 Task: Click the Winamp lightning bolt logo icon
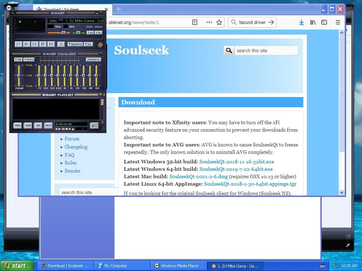click(x=100, y=44)
